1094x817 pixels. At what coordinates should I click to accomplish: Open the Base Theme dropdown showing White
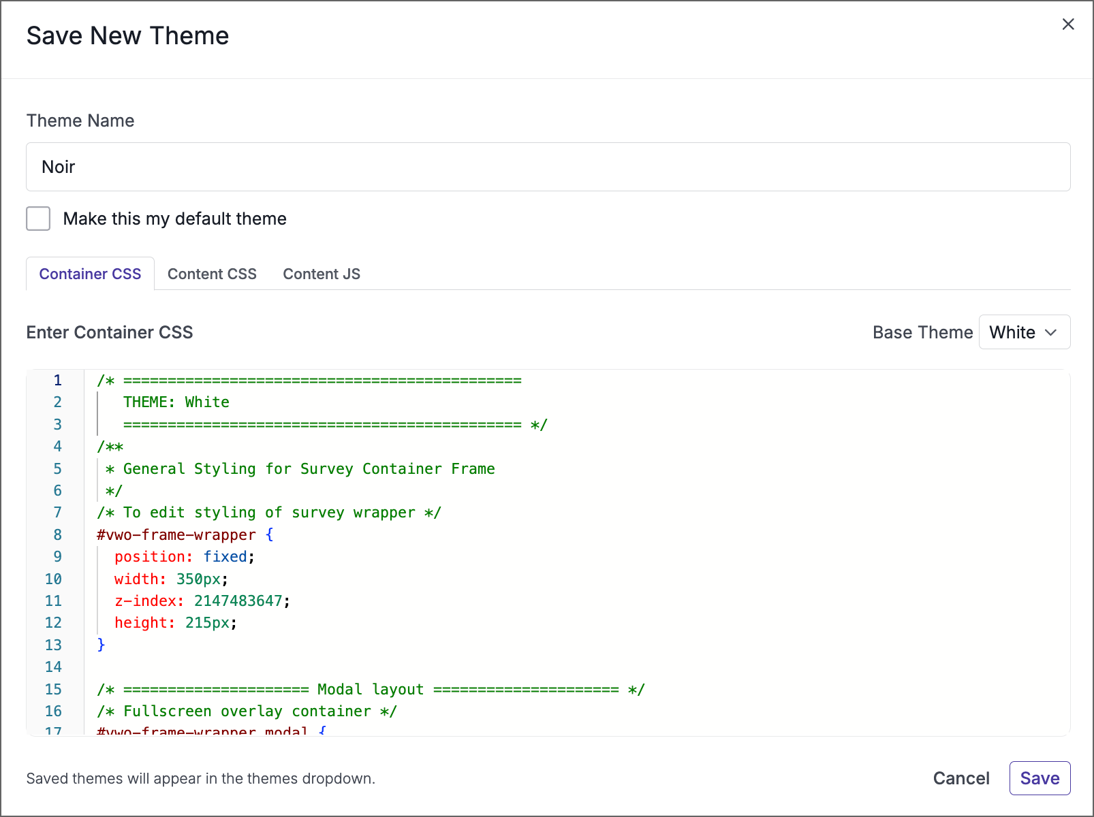[x=1024, y=332]
